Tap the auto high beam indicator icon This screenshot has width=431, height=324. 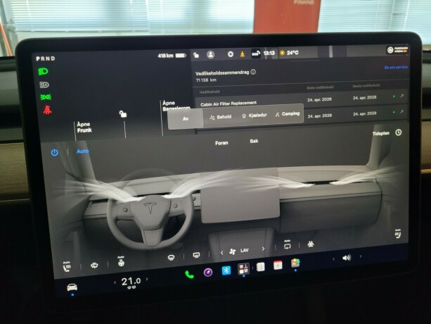tap(44, 85)
